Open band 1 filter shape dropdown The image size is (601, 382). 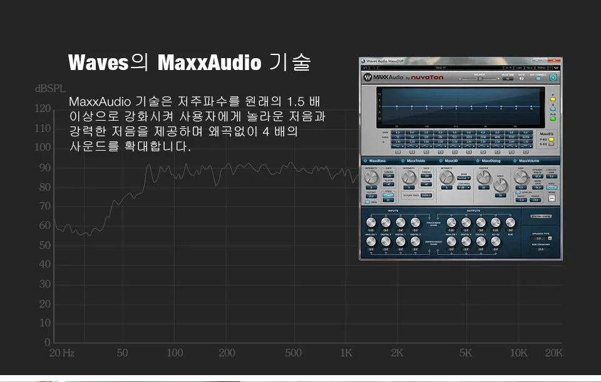398,146
